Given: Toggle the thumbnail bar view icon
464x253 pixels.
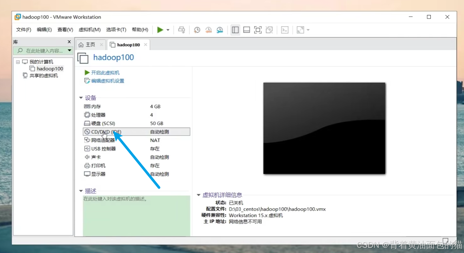Looking at the screenshot, I should click(x=247, y=30).
